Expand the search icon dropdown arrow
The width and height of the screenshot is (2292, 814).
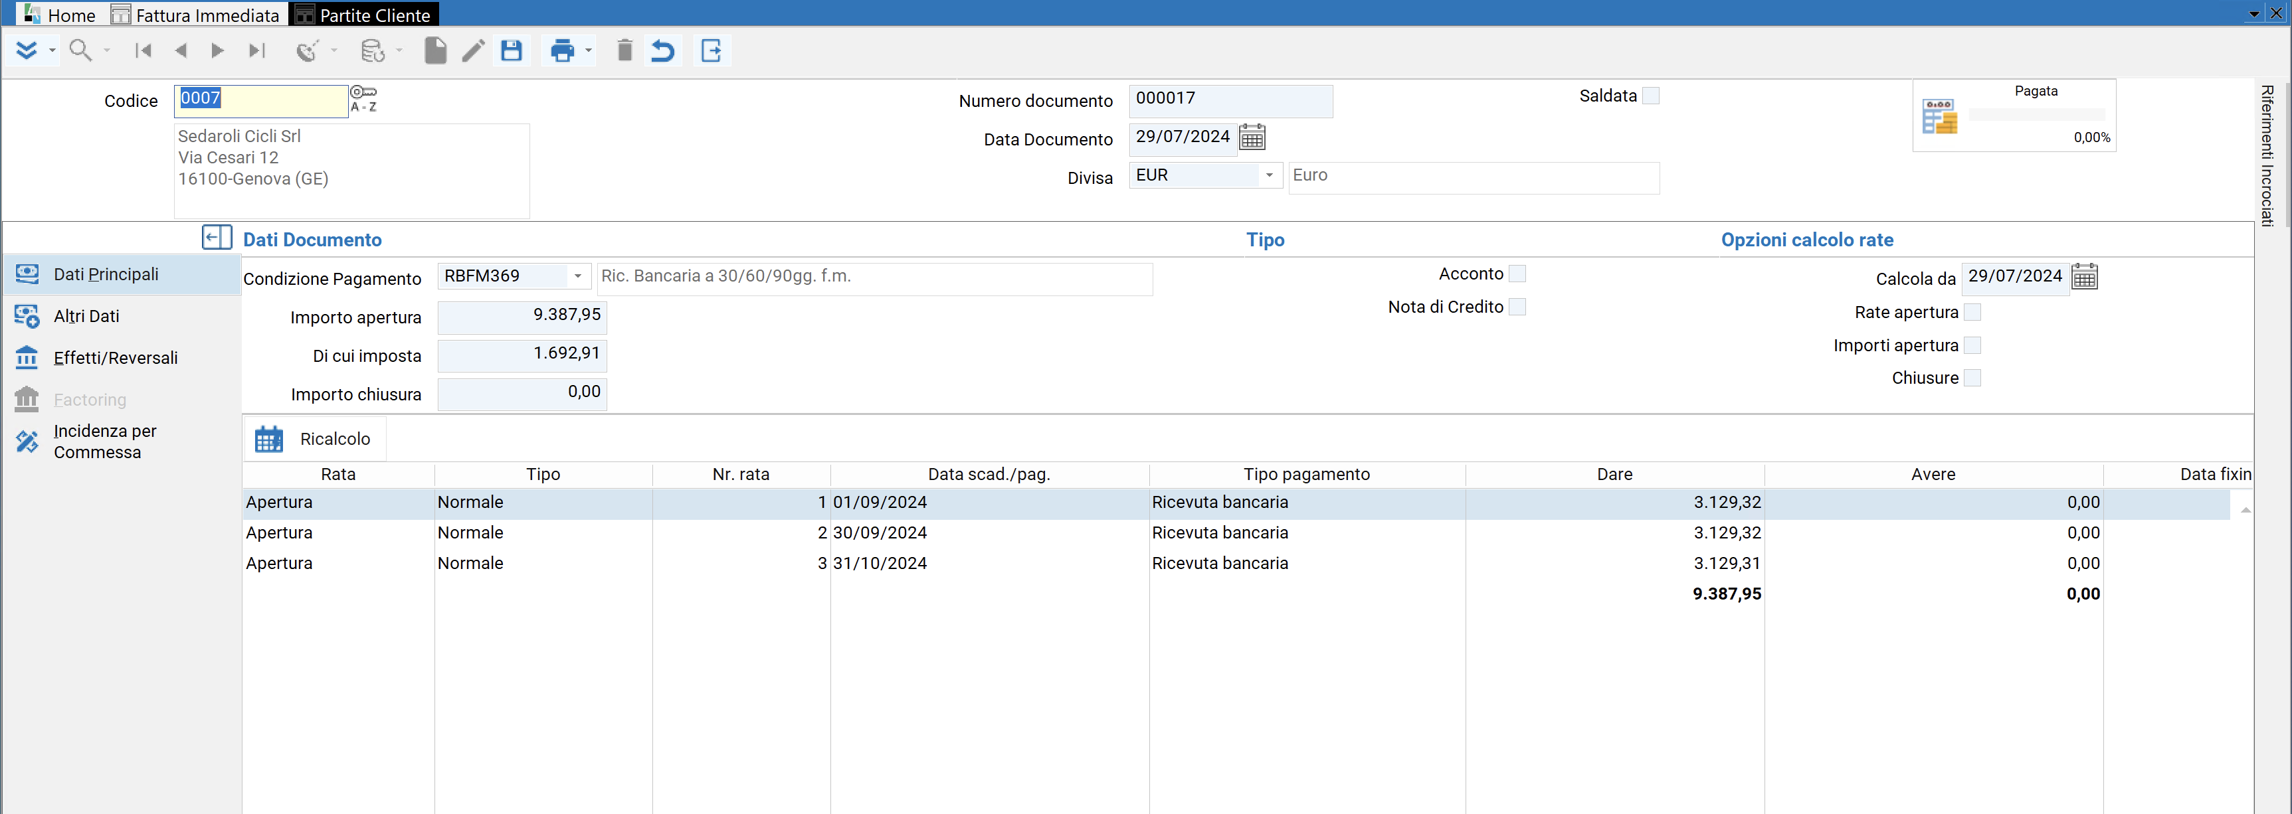coord(107,50)
